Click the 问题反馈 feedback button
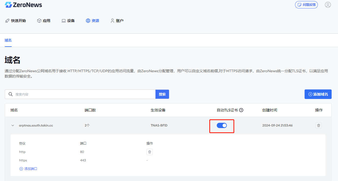The height and width of the screenshot is (181, 338). [306, 5]
